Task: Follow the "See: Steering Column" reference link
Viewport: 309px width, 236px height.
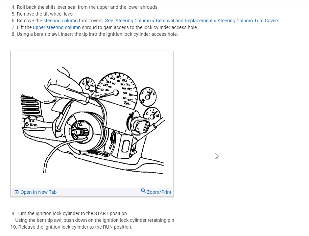Action: pos(128,21)
